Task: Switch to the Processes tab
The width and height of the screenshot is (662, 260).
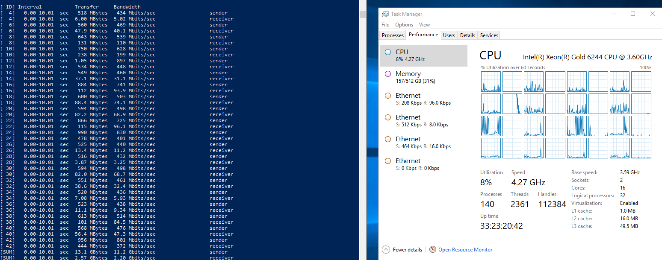Action: point(393,35)
